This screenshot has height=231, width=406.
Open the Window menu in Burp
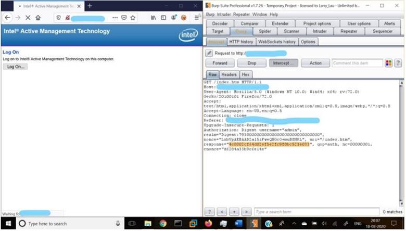tap(259, 15)
